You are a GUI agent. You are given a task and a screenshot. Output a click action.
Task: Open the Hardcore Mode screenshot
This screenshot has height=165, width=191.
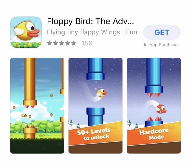point(154,106)
